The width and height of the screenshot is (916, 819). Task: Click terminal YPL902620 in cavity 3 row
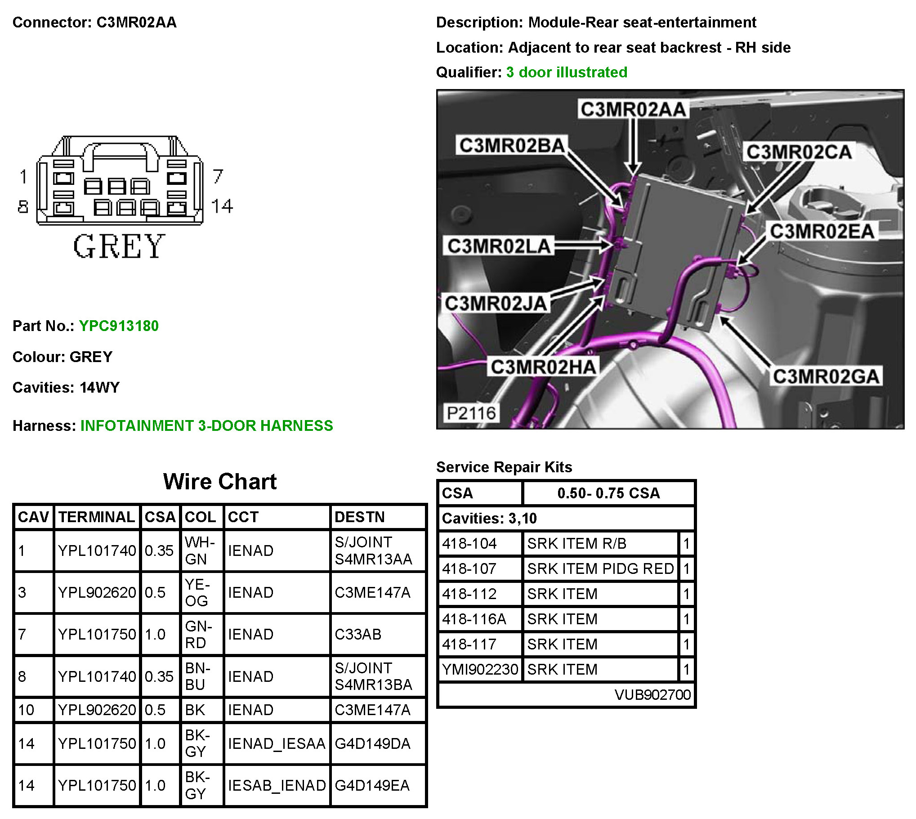[x=97, y=593]
